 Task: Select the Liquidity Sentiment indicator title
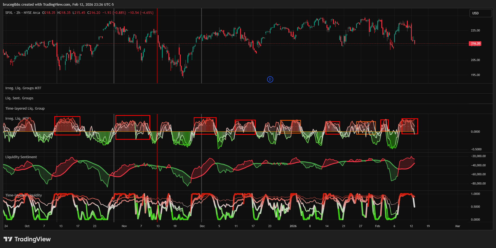pyautogui.click(x=21, y=157)
